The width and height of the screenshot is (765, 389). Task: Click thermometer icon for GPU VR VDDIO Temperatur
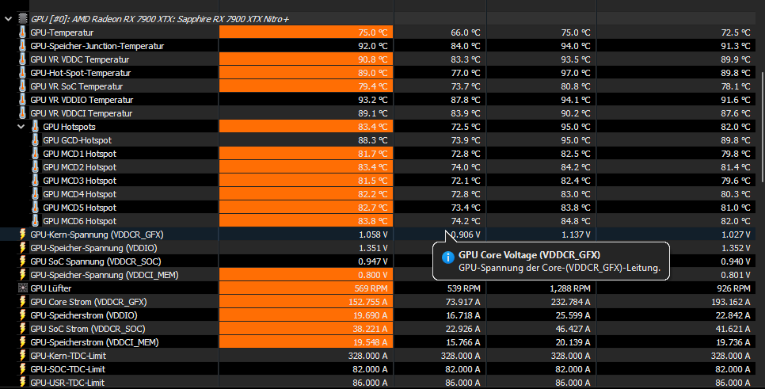[22, 100]
